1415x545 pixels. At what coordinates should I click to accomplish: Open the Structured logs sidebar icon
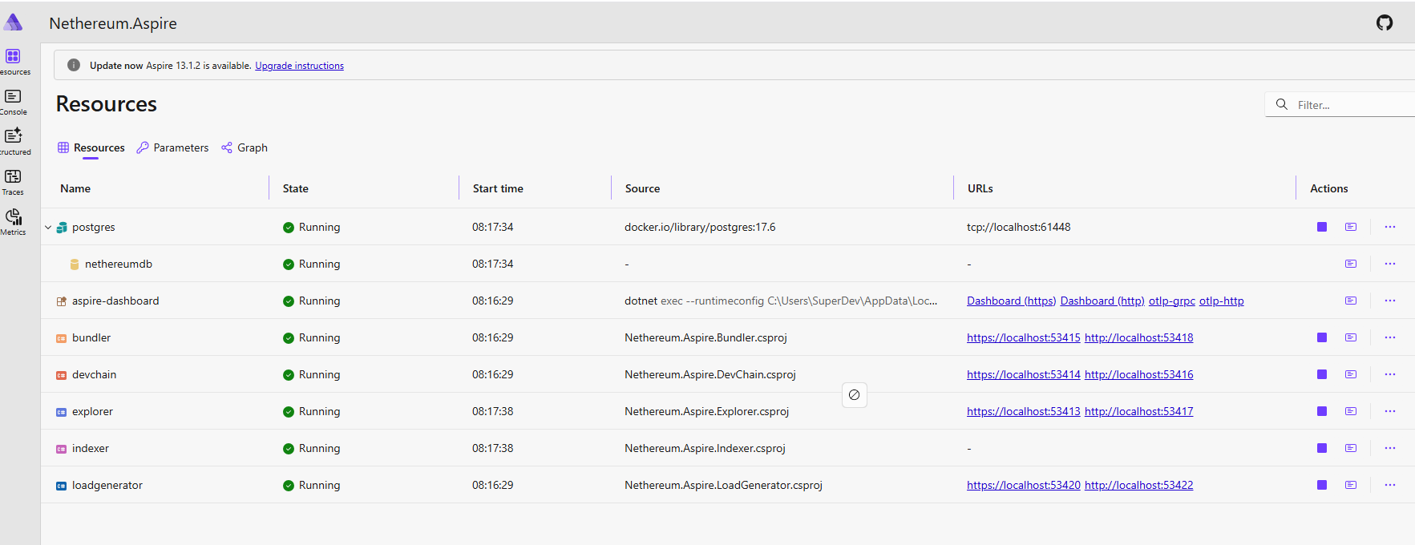click(13, 135)
